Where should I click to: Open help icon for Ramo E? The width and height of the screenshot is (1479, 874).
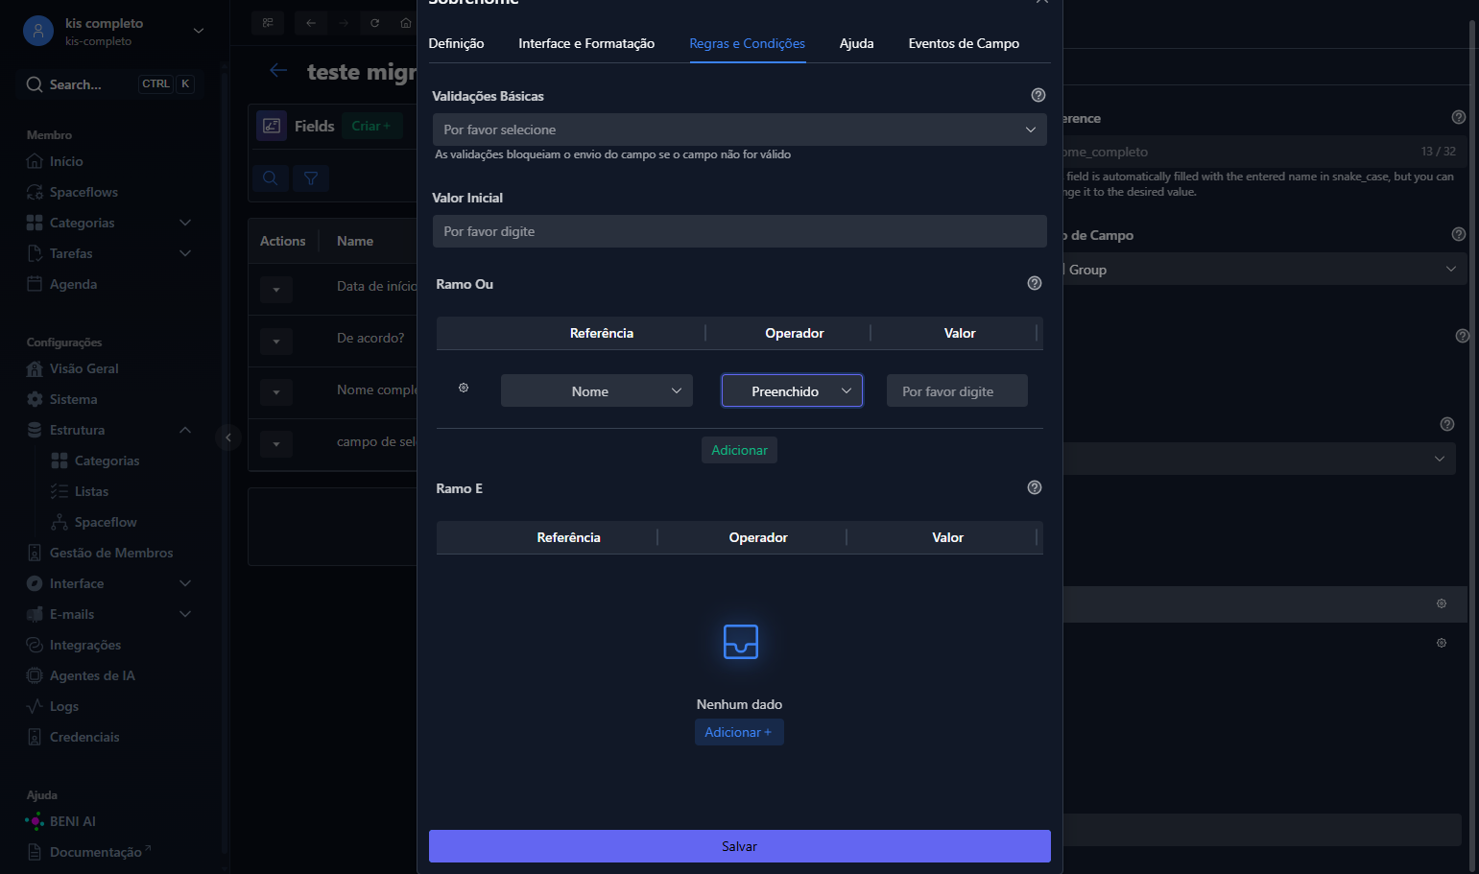coord(1035,487)
